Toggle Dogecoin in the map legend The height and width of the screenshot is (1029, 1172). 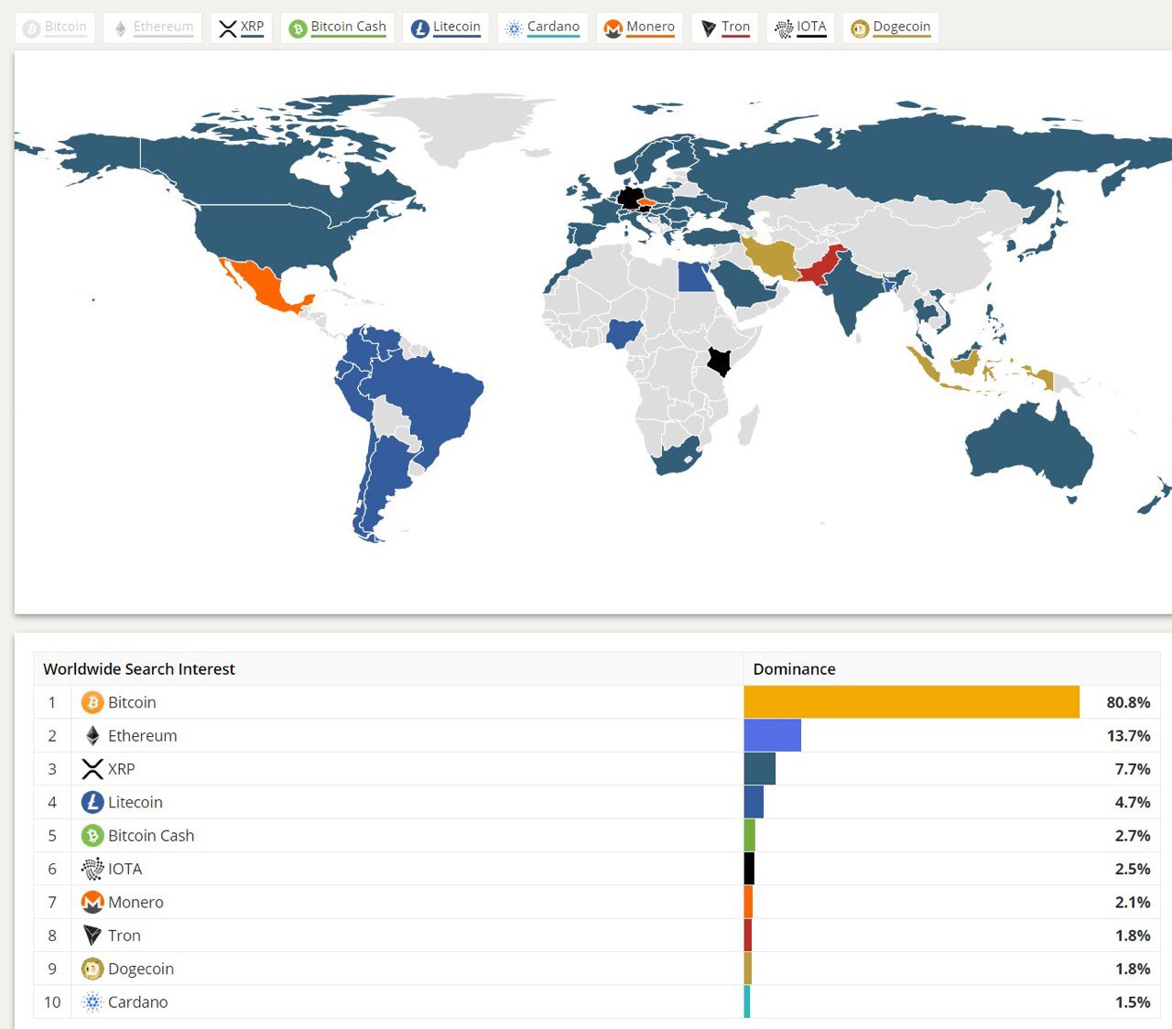(x=890, y=28)
